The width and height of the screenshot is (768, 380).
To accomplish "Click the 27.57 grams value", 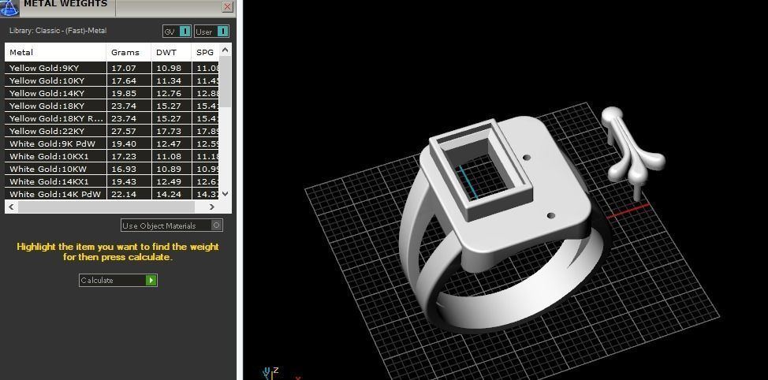I will 124,131.
